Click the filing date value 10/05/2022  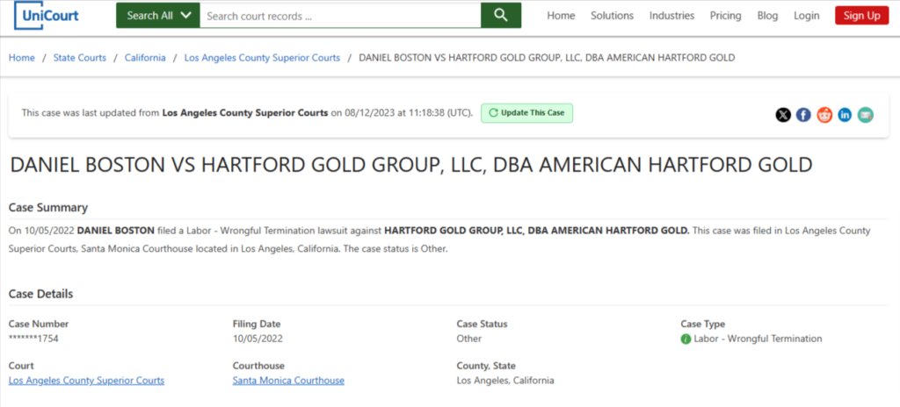pyautogui.click(x=258, y=339)
